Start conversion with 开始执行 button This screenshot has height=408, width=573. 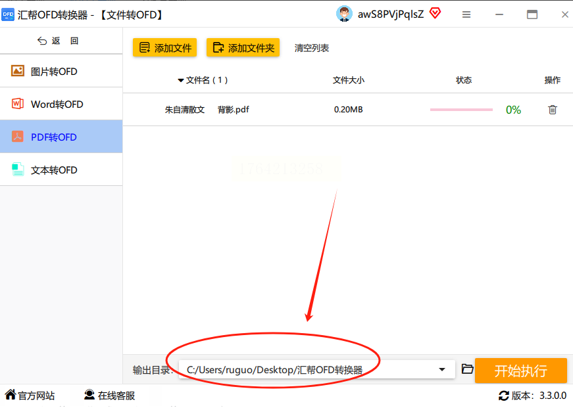click(x=521, y=371)
